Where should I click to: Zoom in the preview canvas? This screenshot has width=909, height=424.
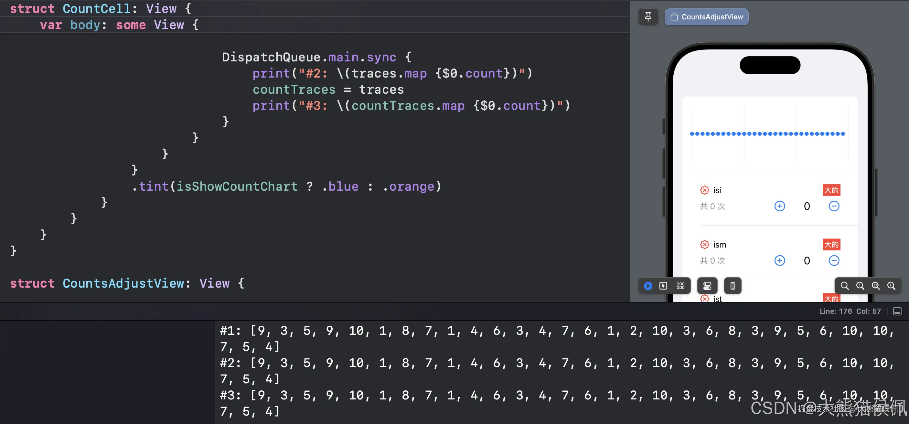coord(891,286)
